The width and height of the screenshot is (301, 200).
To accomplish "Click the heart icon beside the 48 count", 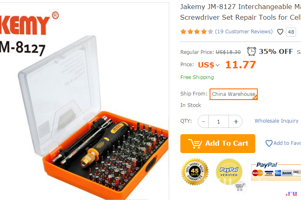I will coord(280,32).
